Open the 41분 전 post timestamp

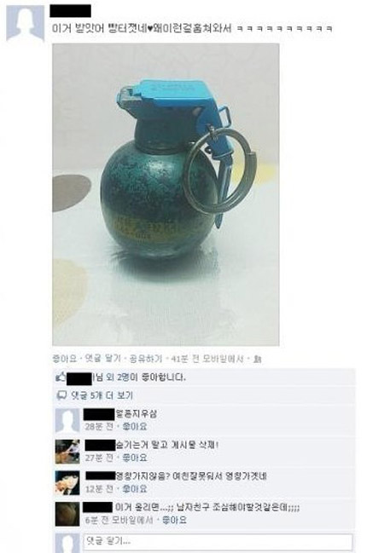185,359
